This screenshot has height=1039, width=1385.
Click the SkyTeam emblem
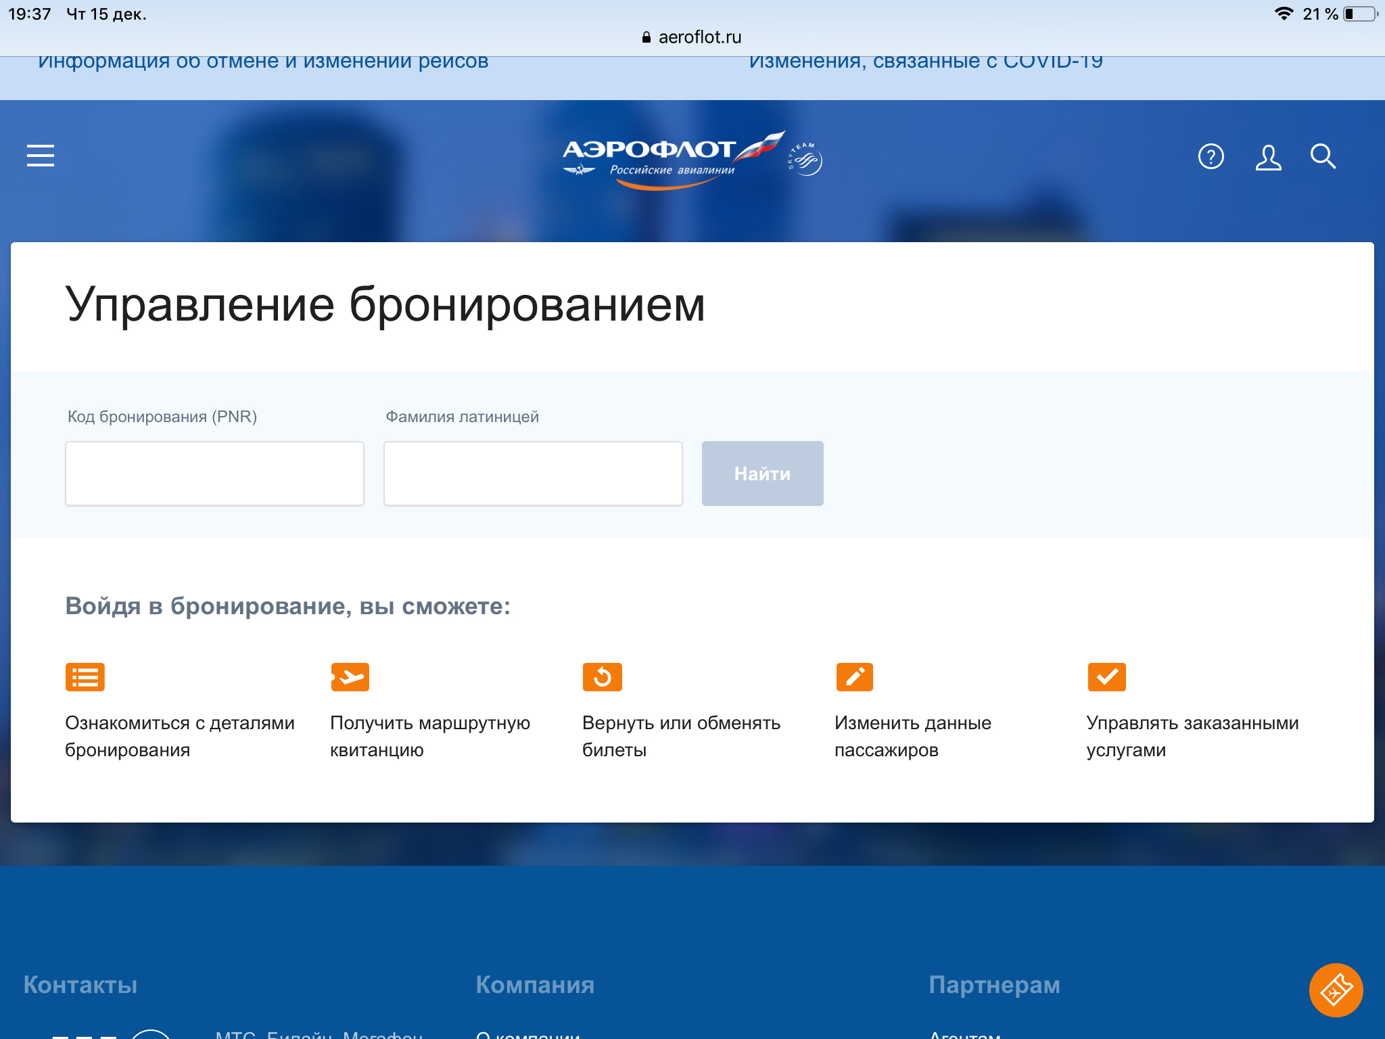pos(805,160)
